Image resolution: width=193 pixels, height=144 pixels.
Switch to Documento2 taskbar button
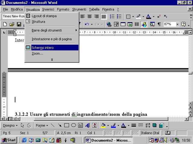pyautogui.click(x=109, y=140)
